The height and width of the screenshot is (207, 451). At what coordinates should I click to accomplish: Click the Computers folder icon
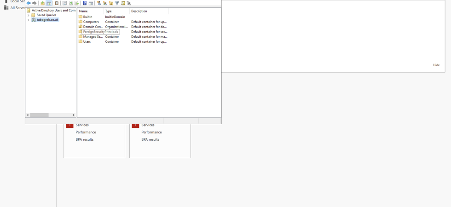tap(81, 22)
